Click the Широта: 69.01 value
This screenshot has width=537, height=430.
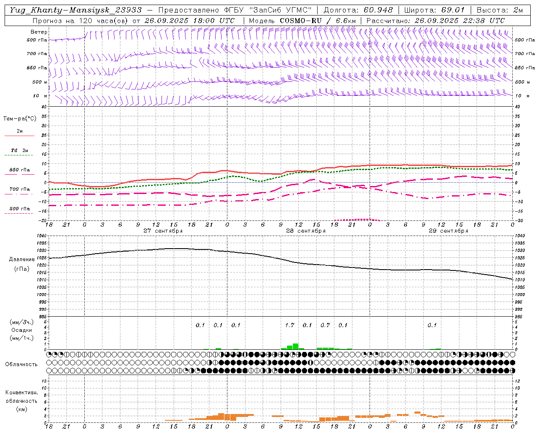point(435,10)
